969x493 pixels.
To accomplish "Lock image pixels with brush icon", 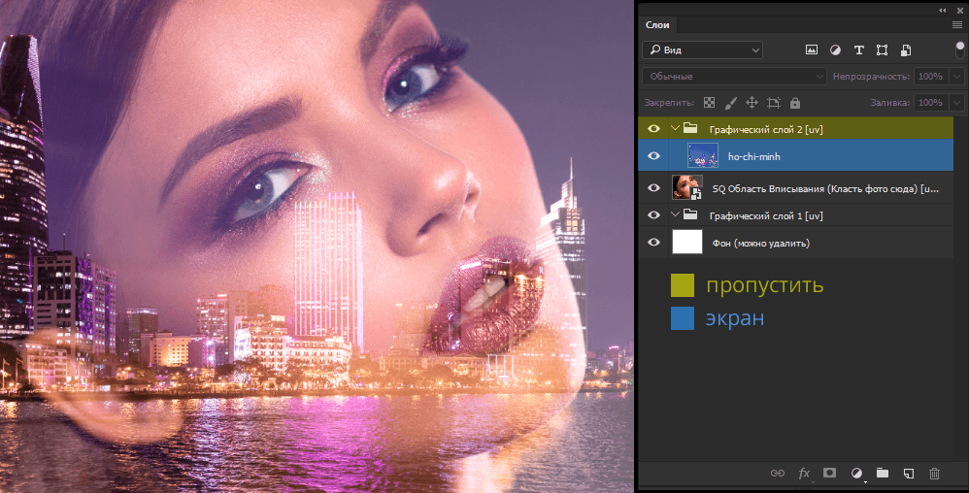I will [730, 103].
